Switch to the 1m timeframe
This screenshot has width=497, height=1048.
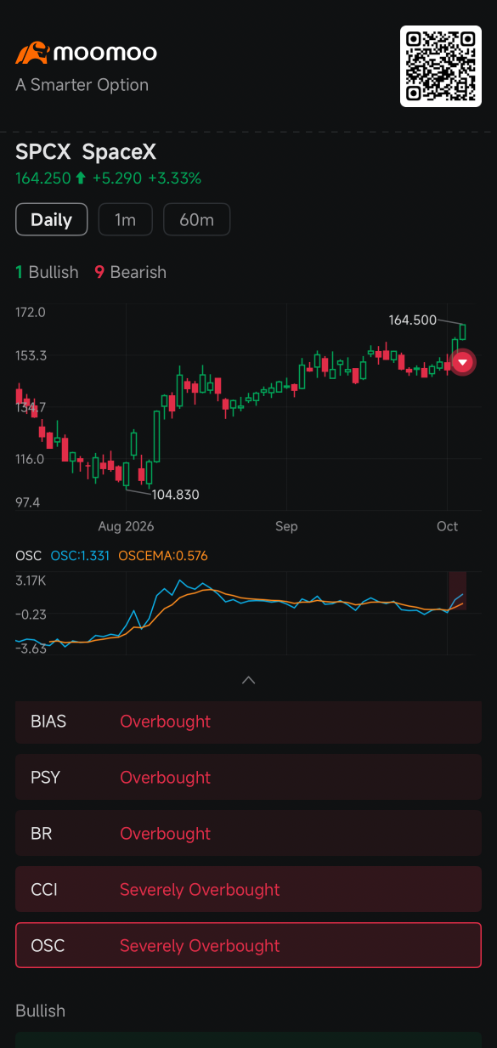click(125, 219)
